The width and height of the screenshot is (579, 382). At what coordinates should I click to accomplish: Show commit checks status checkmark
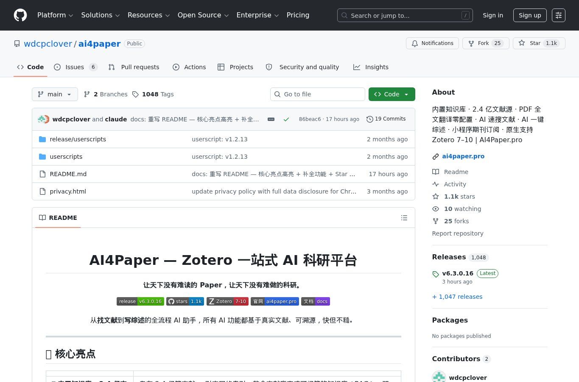click(x=286, y=119)
